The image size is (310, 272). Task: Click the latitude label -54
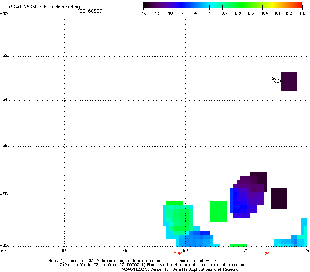pos(4,100)
